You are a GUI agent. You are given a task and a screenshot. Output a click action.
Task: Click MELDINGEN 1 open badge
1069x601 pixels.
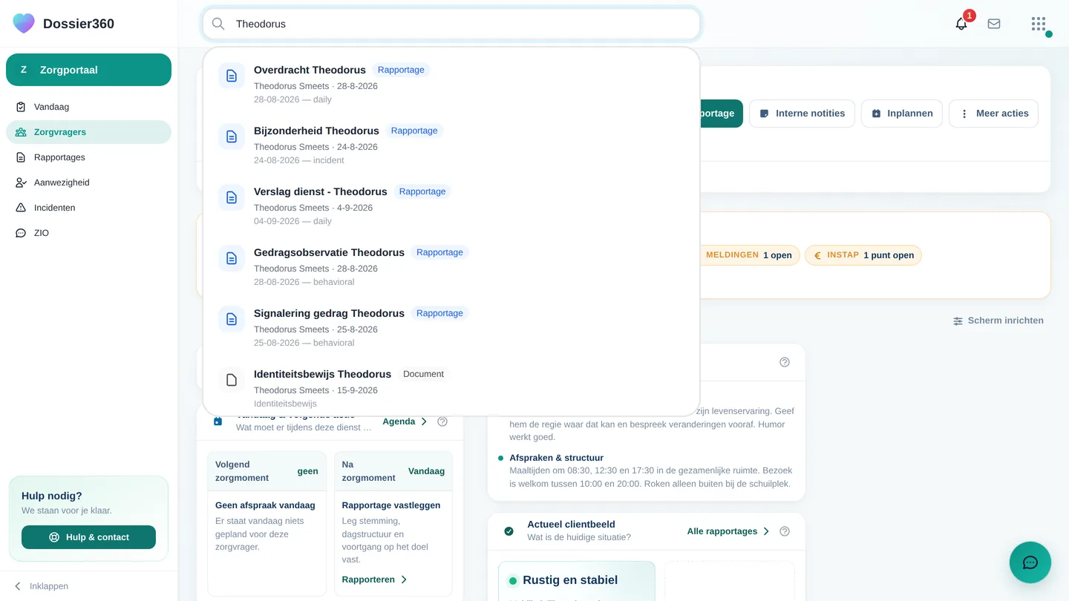pos(749,255)
